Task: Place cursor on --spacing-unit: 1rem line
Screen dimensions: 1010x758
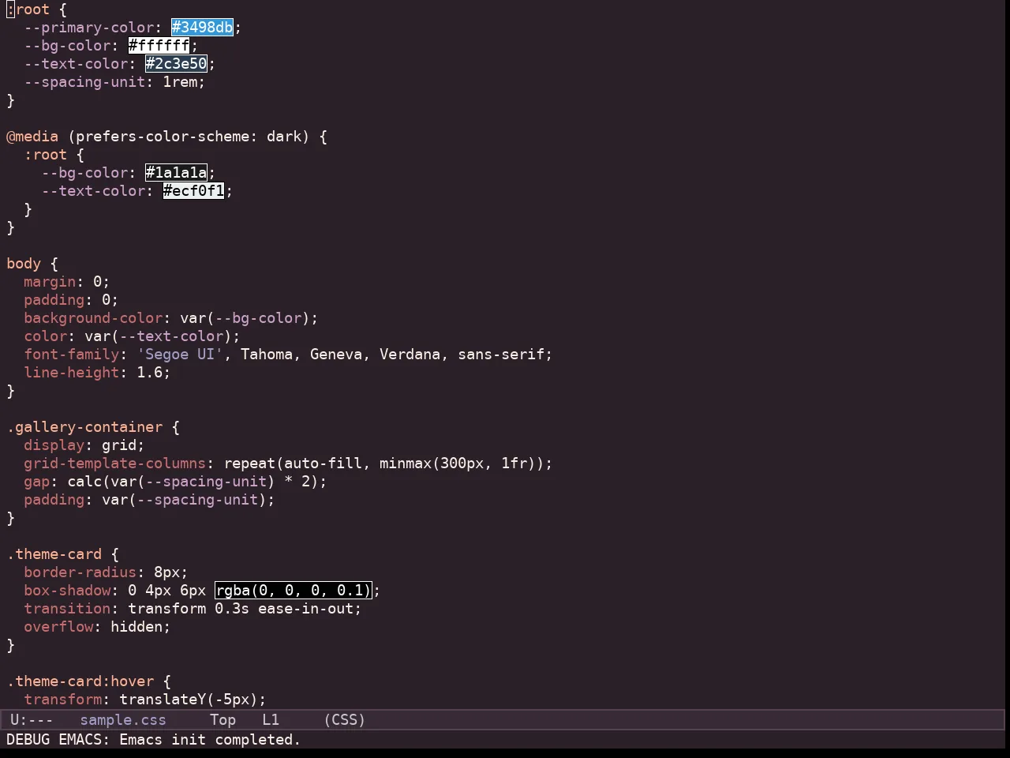Action: (114, 82)
